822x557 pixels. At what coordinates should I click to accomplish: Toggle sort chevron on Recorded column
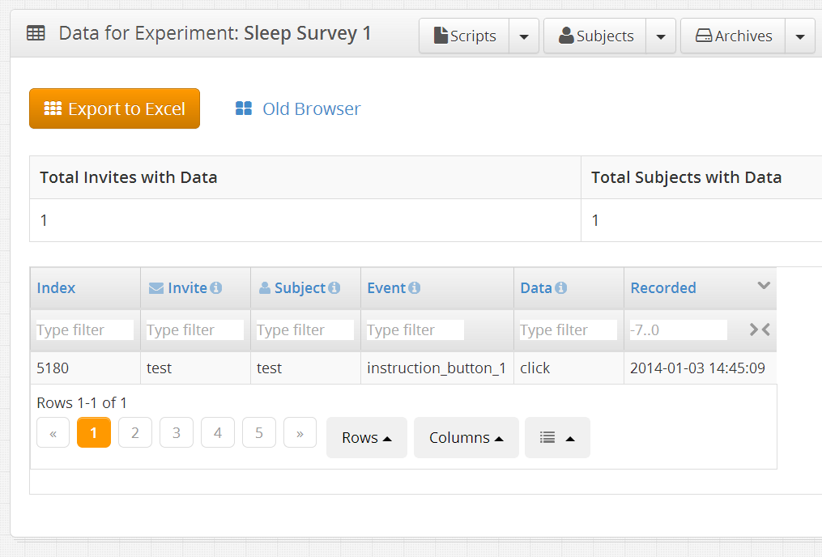point(763,285)
